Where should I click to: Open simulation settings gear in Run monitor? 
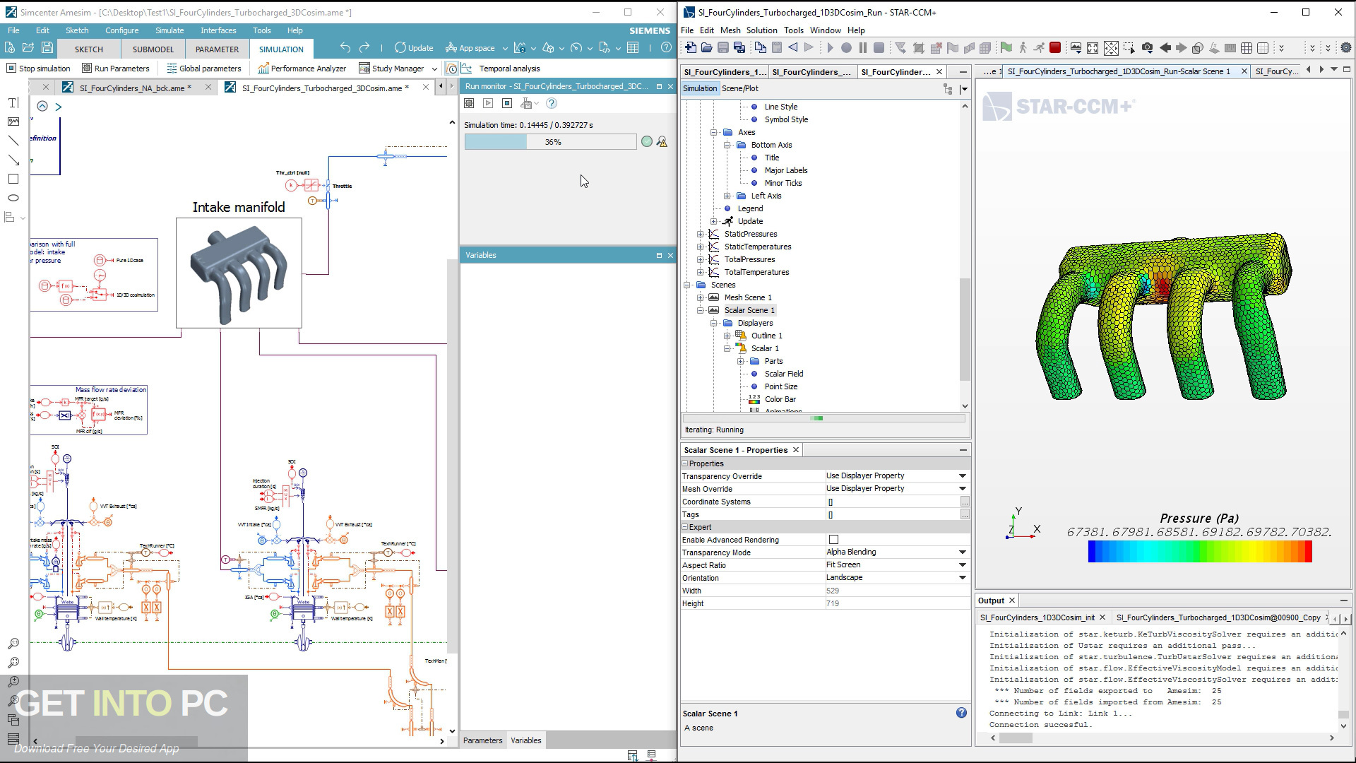tap(469, 103)
